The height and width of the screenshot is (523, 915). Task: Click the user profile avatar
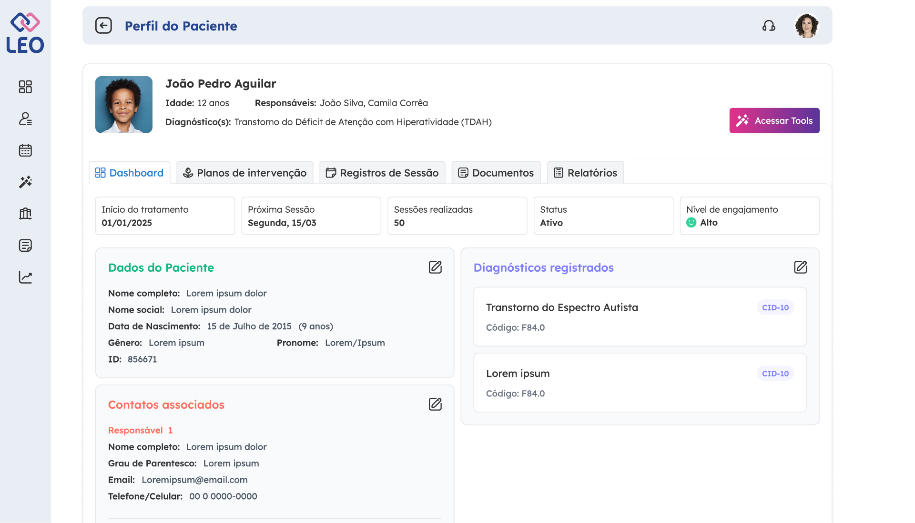point(806,26)
